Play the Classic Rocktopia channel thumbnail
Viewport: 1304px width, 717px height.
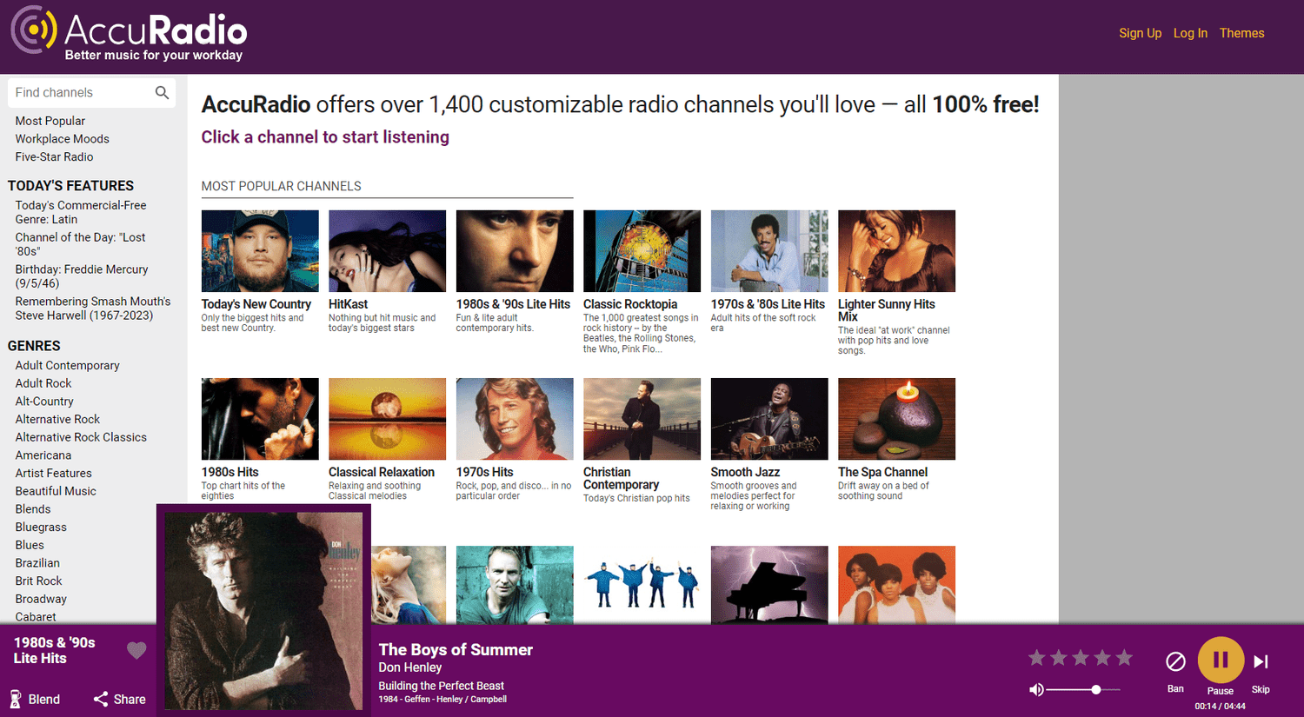point(642,251)
